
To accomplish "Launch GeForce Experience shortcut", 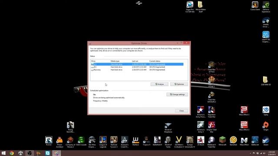I will point(266,7).
